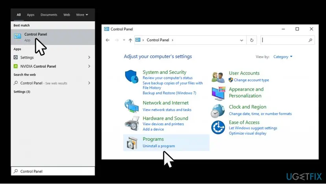This screenshot has height=184, width=326.
Task: Click the Hardware and Sound printer icon
Action: (132, 123)
